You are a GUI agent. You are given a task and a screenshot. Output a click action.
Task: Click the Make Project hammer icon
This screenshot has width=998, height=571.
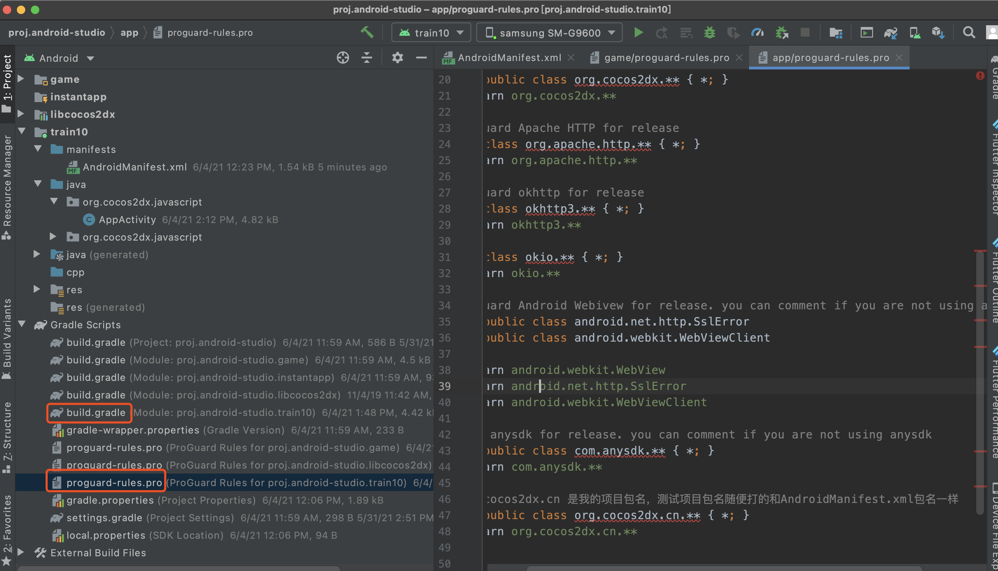tap(367, 32)
